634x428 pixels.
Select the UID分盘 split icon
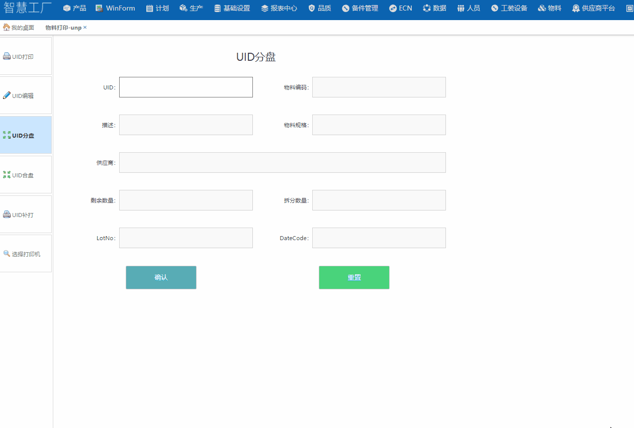point(7,135)
